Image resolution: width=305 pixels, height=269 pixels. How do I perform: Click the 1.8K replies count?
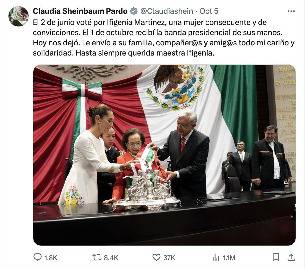(51, 258)
